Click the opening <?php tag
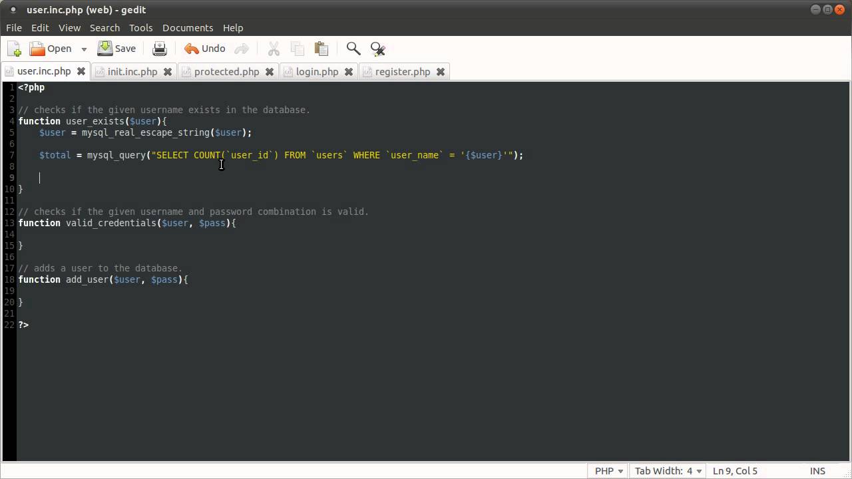The image size is (852, 479). (31, 87)
